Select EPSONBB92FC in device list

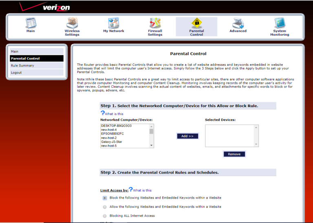[x=125, y=134]
